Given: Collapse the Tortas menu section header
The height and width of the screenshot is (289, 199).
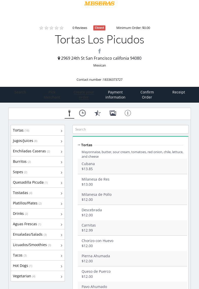Looking at the screenshot, I should pos(86,145).
